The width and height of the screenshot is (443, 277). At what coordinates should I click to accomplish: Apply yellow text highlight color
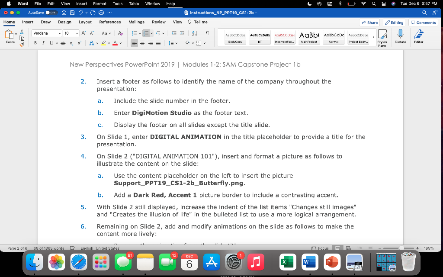(x=103, y=43)
